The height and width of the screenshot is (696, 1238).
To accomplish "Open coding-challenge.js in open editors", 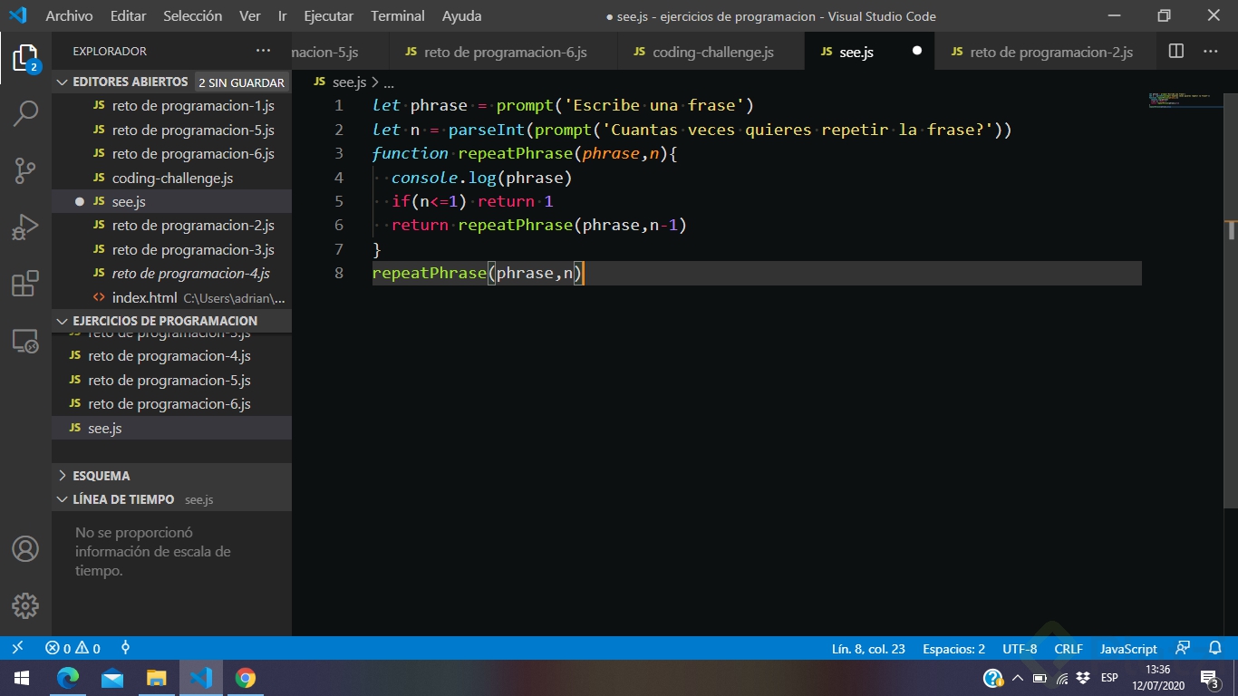I will [x=171, y=178].
